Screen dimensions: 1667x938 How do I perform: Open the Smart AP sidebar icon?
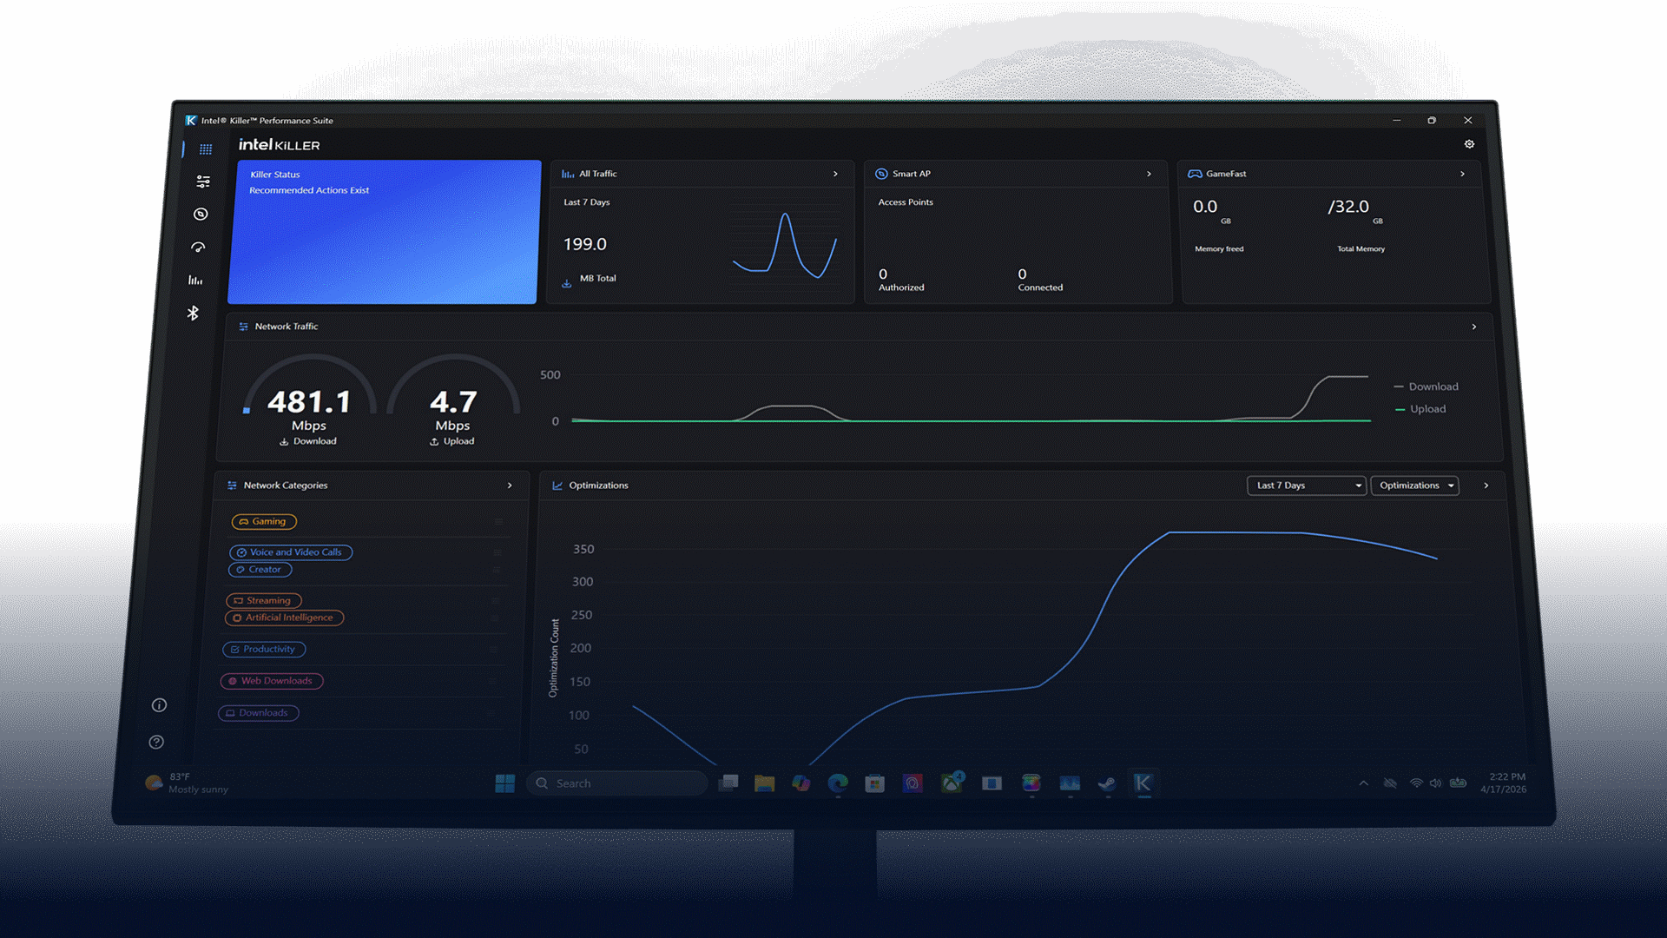[x=201, y=214]
